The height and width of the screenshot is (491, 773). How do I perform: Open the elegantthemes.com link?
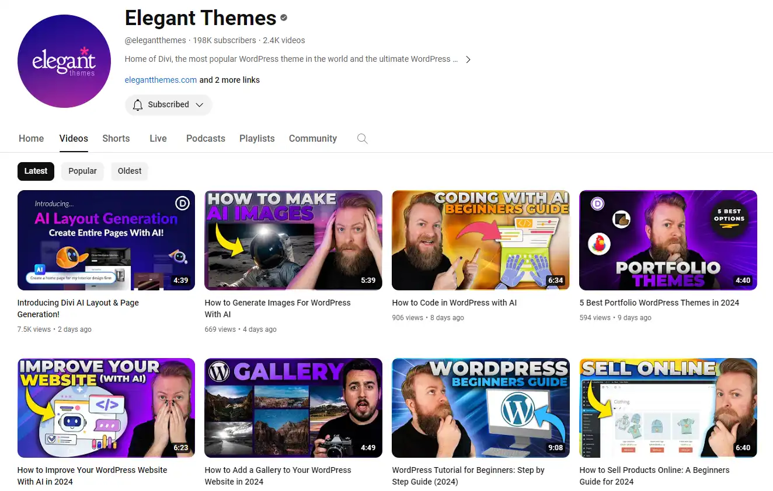tap(161, 80)
